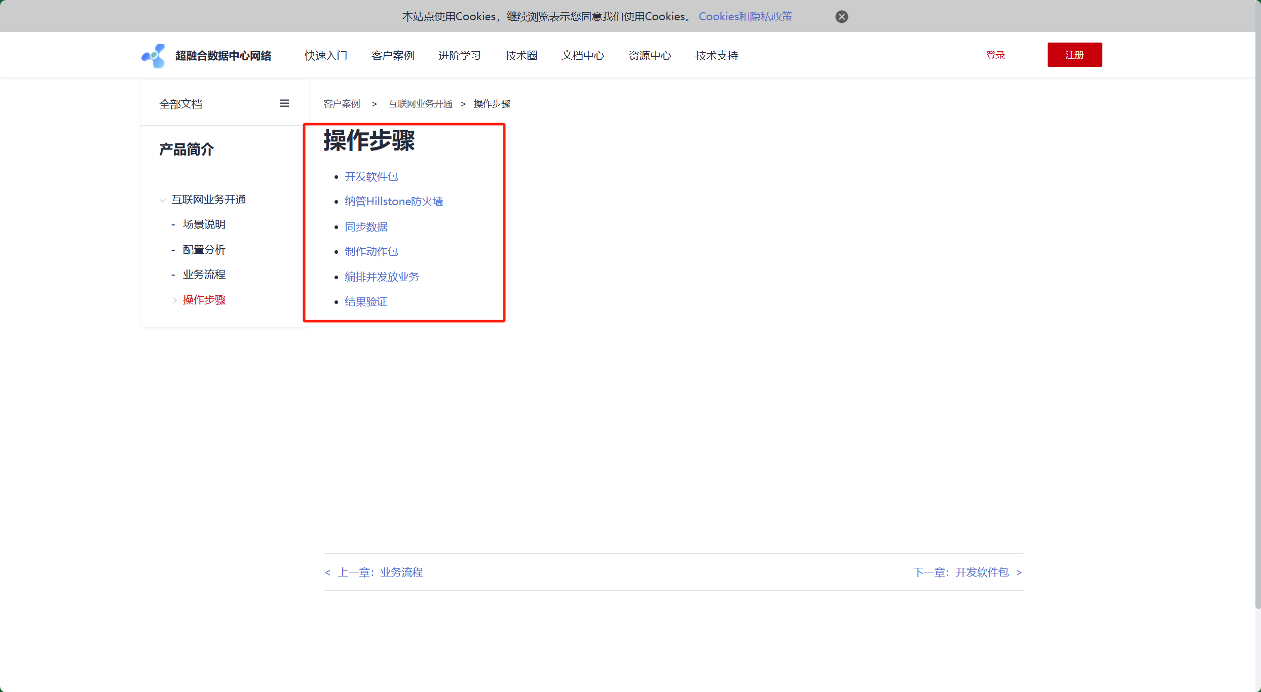Screen dimensions: 1261x692
Task: Collapse the 互联网业务开通 tree chevron
Action: [x=162, y=200]
